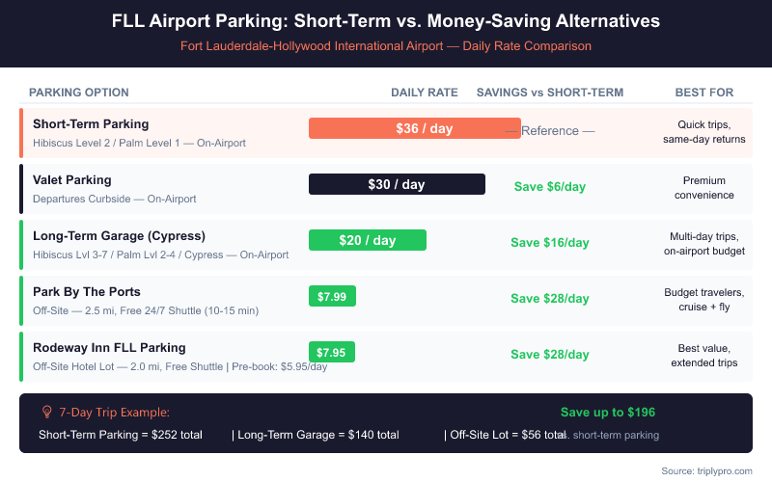The width and height of the screenshot is (772, 482).
Task: Select the Short-Term Parking row title
Action: pos(91,124)
